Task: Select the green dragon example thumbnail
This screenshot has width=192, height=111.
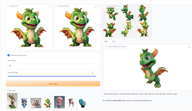Action: (x=48, y=101)
